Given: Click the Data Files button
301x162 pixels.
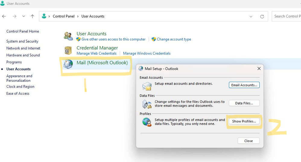Looking at the screenshot, I should point(244,103).
